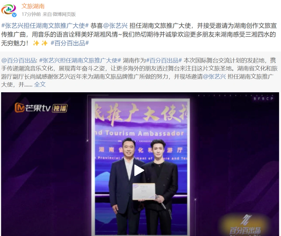281x236 pixels.
Task: Click @张艺兴 mention in reposted text
Action: click(x=214, y=76)
